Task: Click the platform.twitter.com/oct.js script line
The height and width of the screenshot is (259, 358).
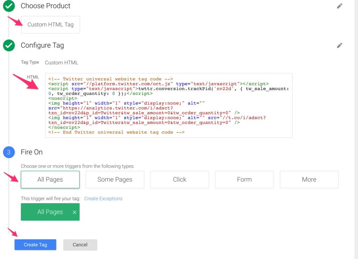Action: pyautogui.click(x=158, y=84)
